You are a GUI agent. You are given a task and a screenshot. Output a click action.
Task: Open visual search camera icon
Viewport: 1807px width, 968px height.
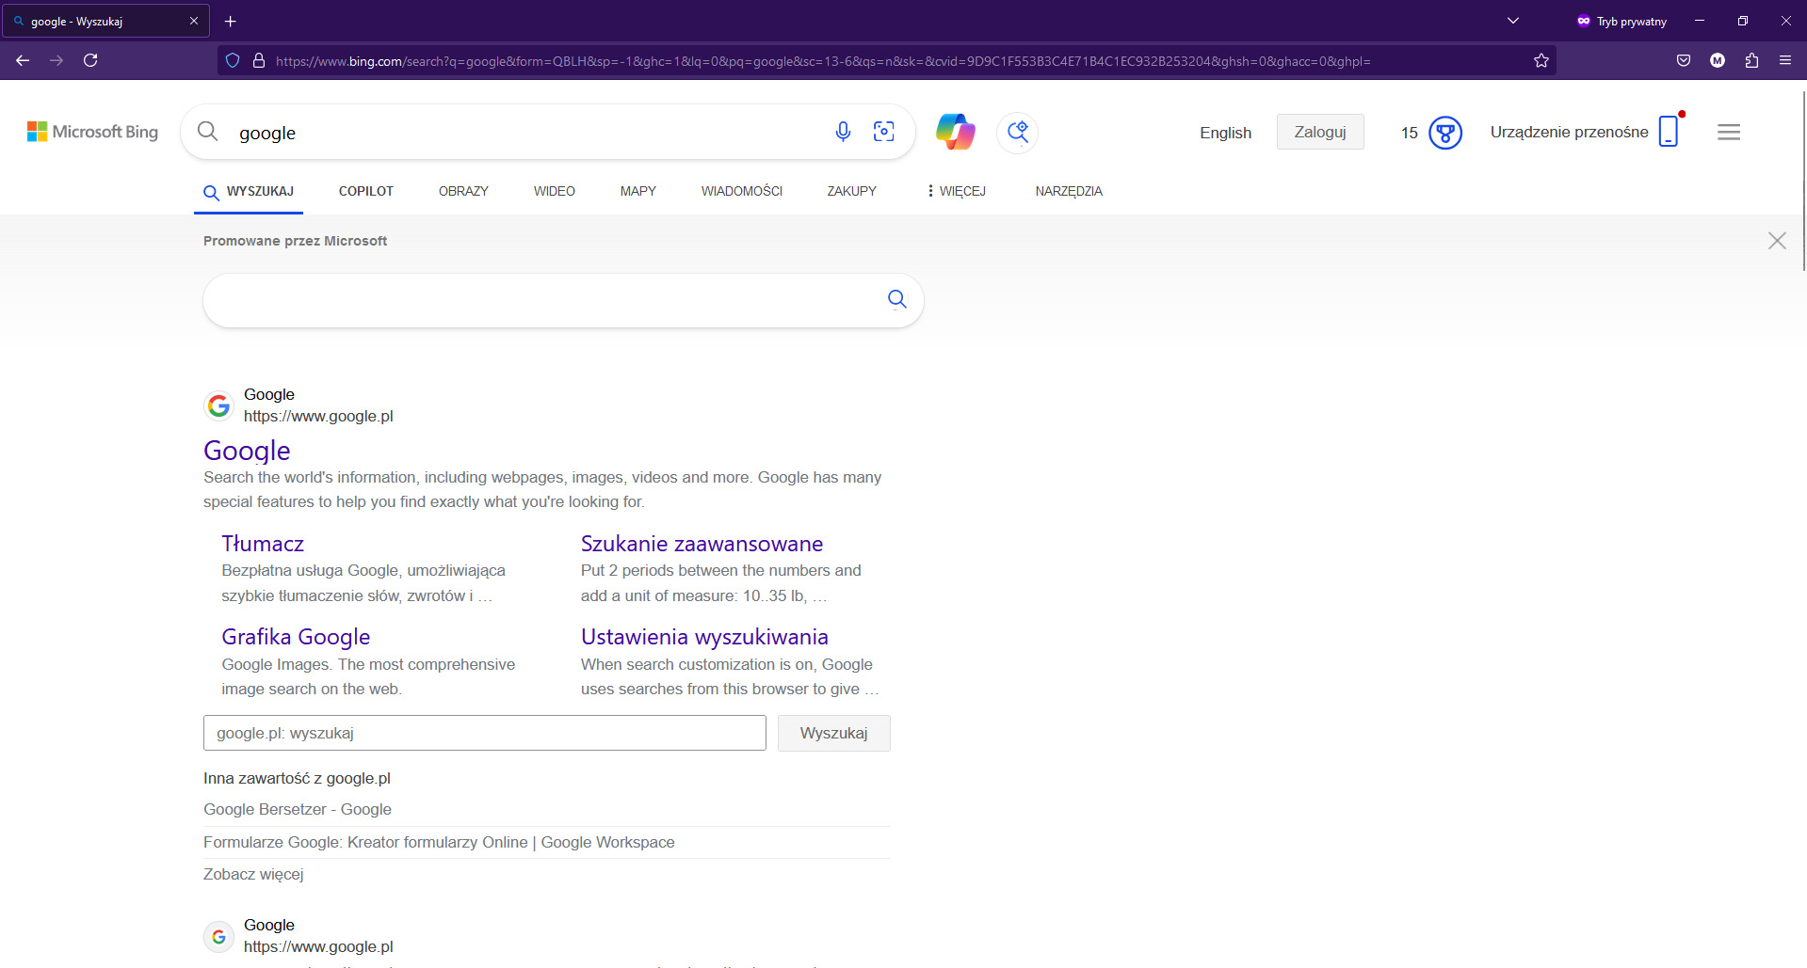coord(883,132)
